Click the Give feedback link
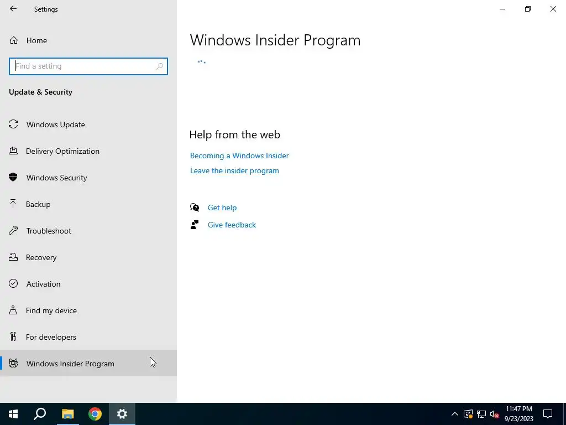566x425 pixels. tap(232, 225)
